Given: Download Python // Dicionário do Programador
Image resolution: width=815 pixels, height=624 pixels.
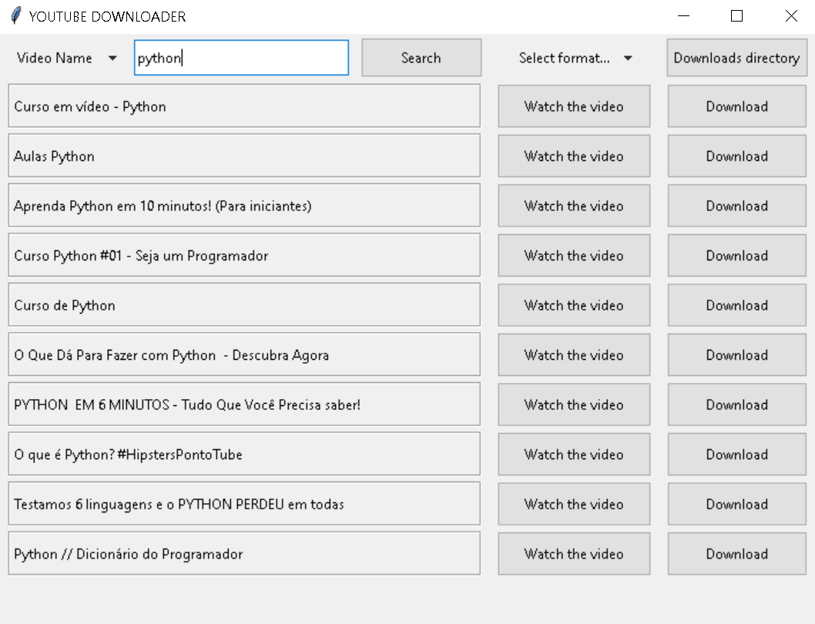Looking at the screenshot, I should [736, 554].
